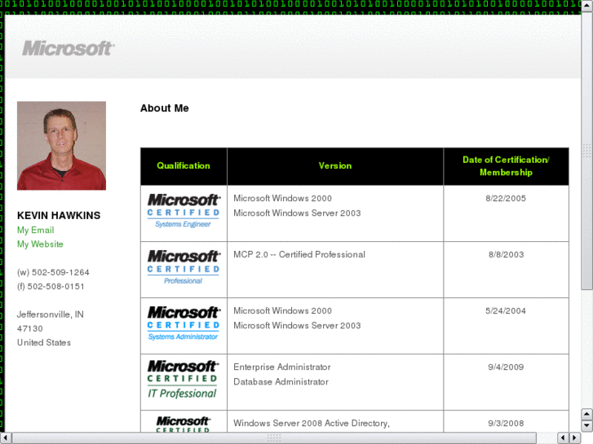Open the My Website link
Viewport: 593px width, 444px height.
point(40,244)
